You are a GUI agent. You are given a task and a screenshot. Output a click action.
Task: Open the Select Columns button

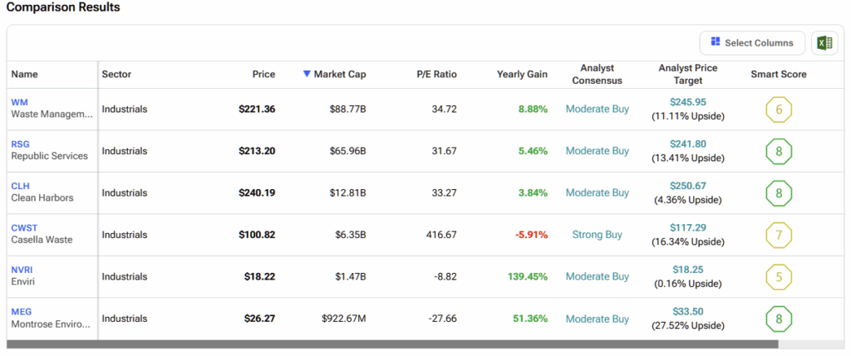(752, 43)
